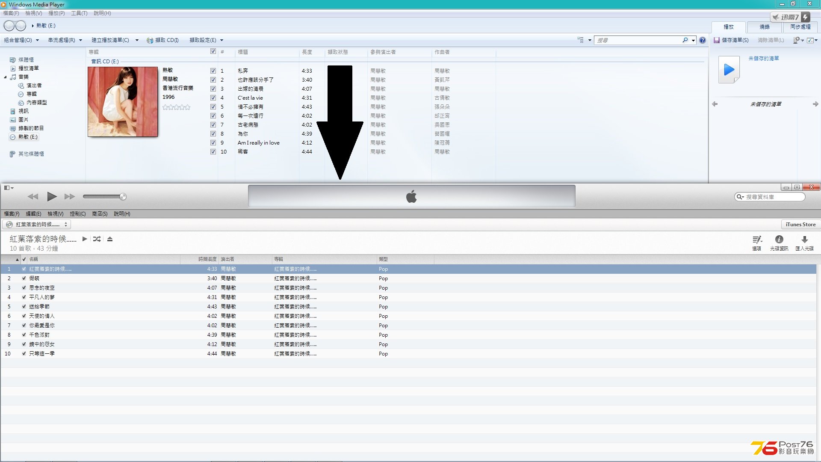Click the Media Player search input field
Screen dimensions: 821x462
pos(638,40)
